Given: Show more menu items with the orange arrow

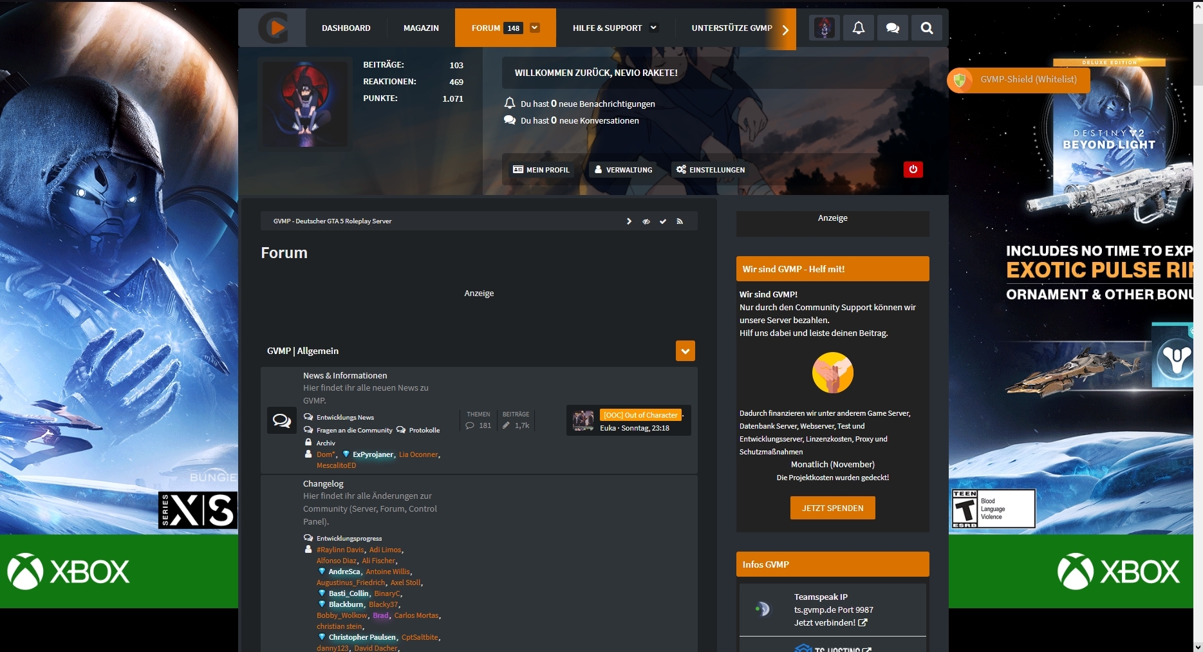Looking at the screenshot, I should coord(785,29).
